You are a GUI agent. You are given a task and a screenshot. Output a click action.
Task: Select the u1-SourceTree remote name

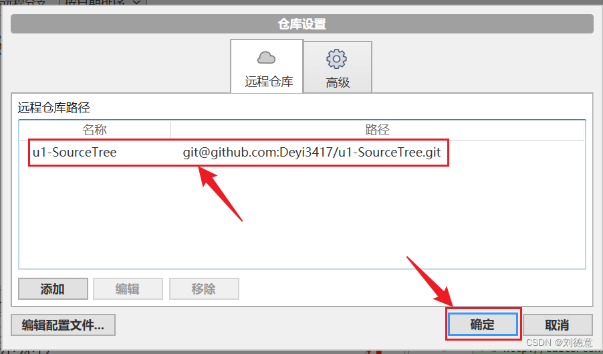pyautogui.click(x=75, y=153)
